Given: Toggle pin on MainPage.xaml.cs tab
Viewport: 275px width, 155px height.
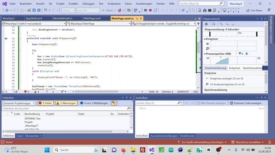Looking at the screenshot, I should (x=137, y=19).
